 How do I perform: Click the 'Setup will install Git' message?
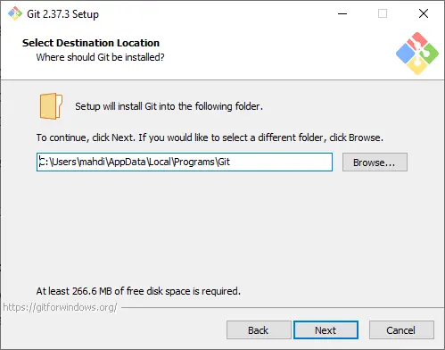pyautogui.click(x=169, y=106)
